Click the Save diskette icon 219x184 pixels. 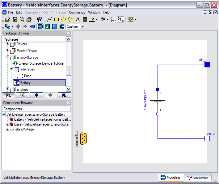click(x=15, y=19)
